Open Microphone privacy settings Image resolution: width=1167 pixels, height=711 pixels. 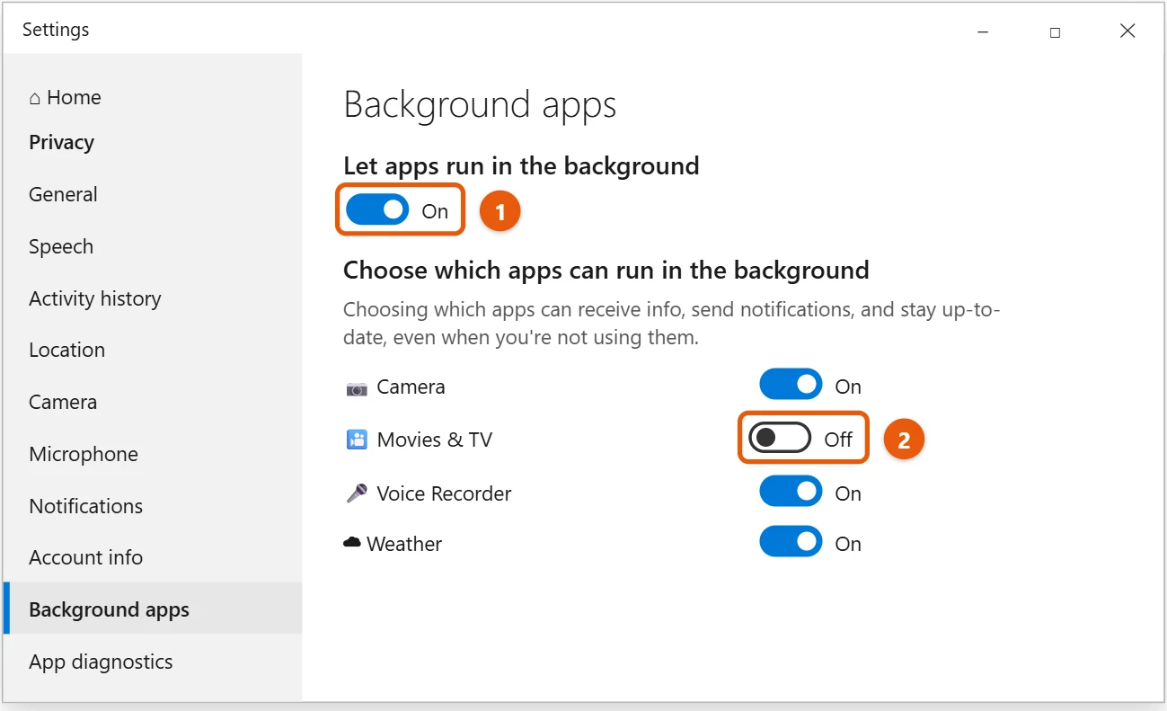[x=153, y=454]
